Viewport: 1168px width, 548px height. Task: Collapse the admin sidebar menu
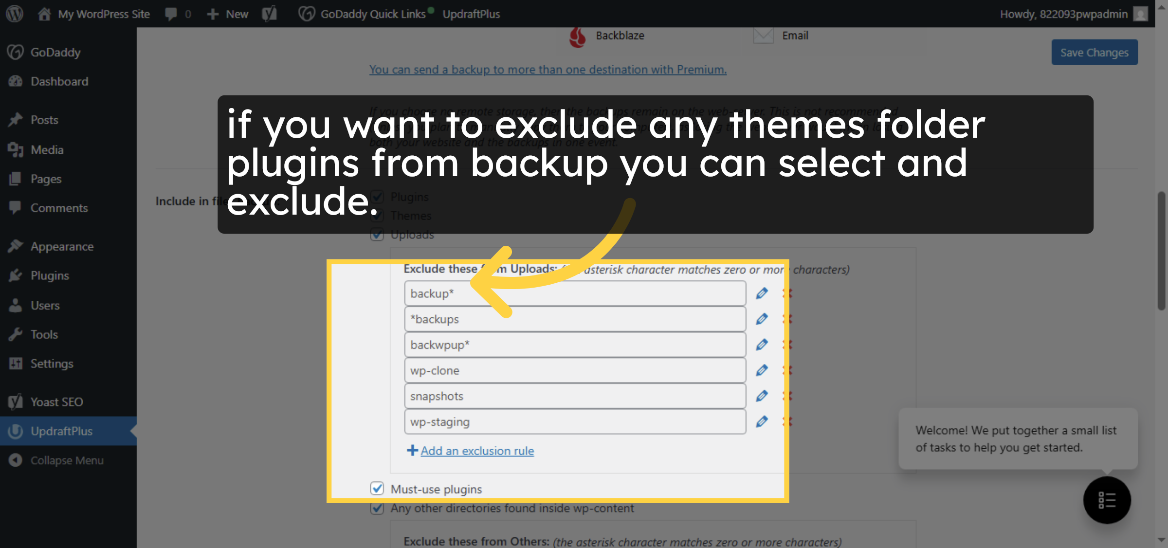coord(67,460)
